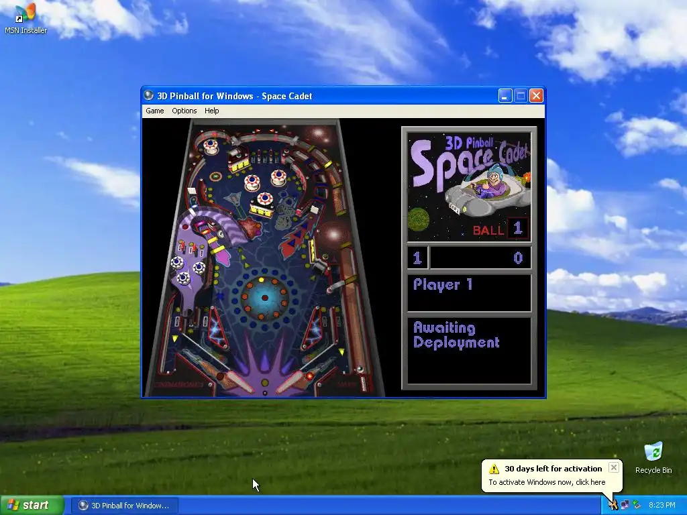
Task: Click the pinball icon in title bar
Action: point(149,95)
